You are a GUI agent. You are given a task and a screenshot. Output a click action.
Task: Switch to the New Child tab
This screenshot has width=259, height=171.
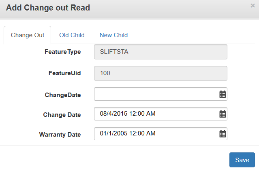pyautogui.click(x=113, y=35)
